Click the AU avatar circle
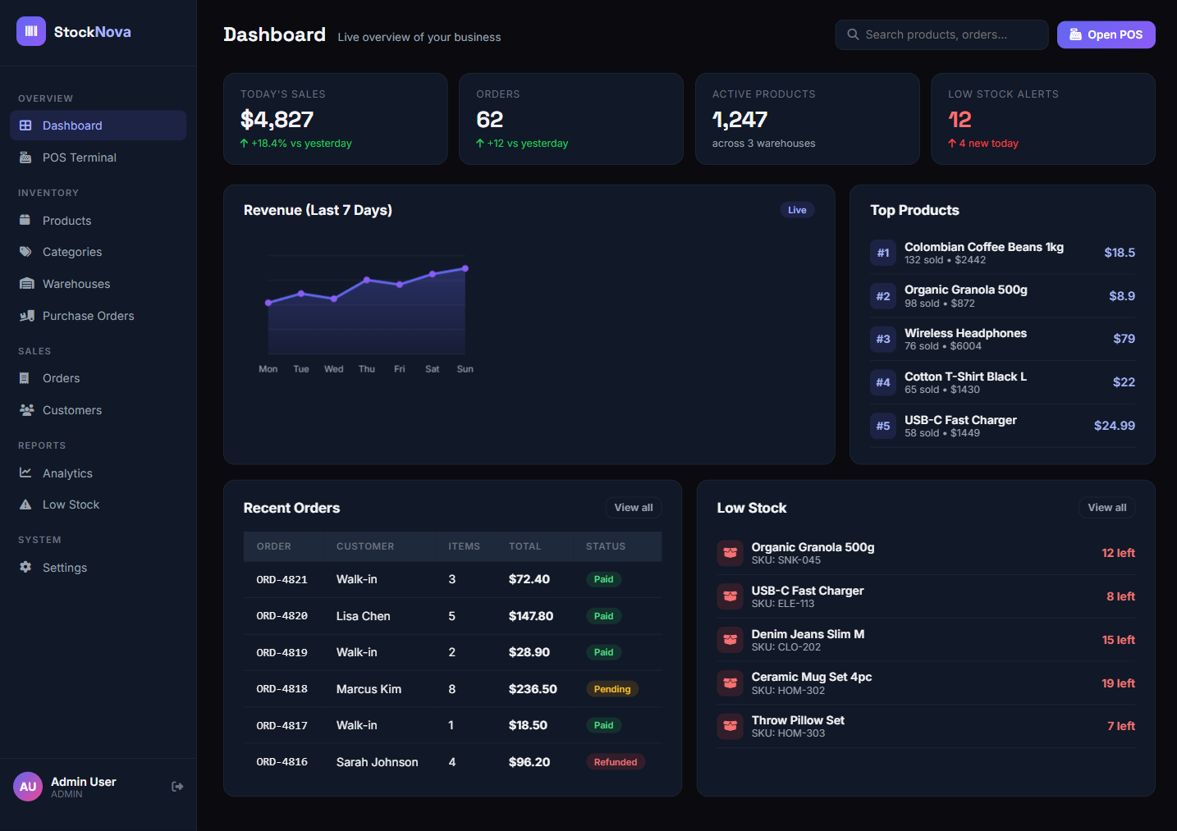Viewport: 1177px width, 831px height. click(28, 787)
